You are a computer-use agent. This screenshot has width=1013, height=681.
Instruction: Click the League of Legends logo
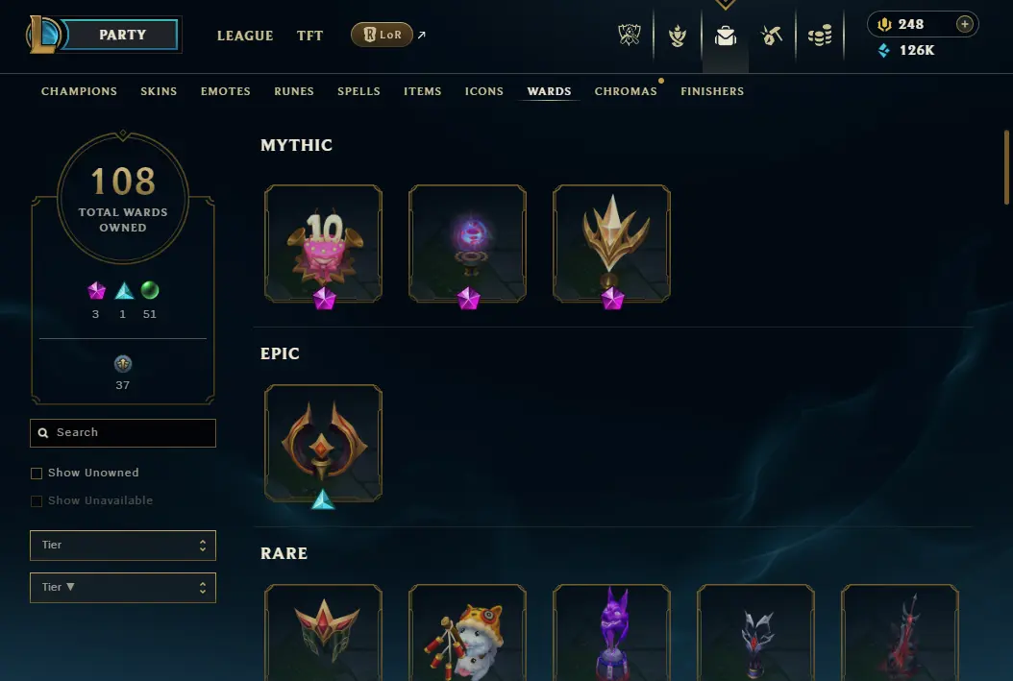pyautogui.click(x=41, y=35)
